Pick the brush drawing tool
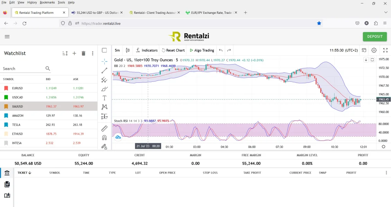The image size is (391, 207). coord(104,89)
